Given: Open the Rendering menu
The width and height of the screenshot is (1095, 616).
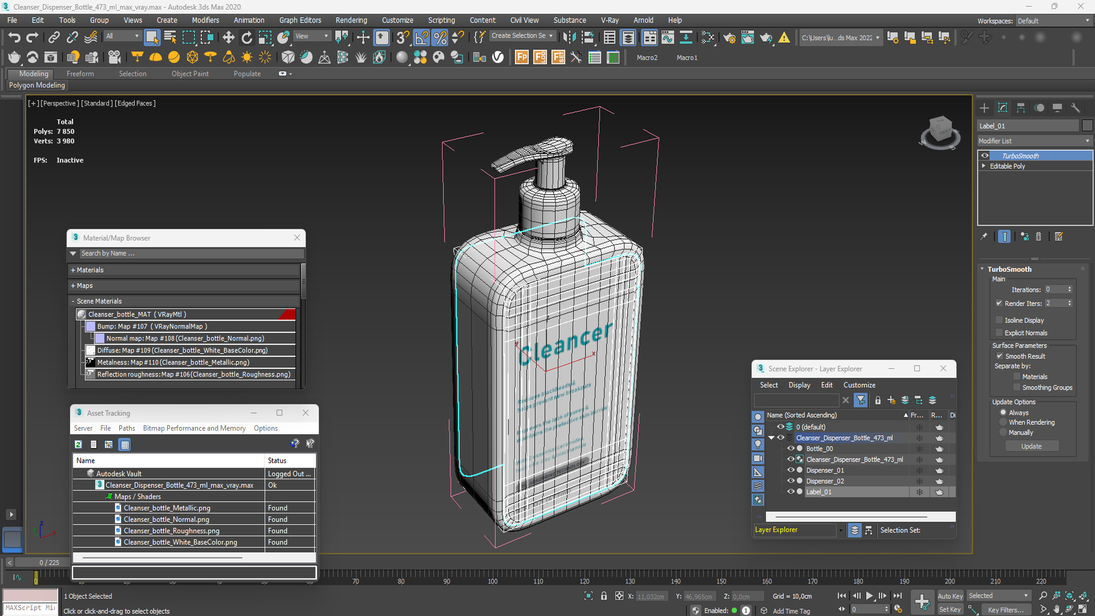Looking at the screenshot, I should click(351, 20).
